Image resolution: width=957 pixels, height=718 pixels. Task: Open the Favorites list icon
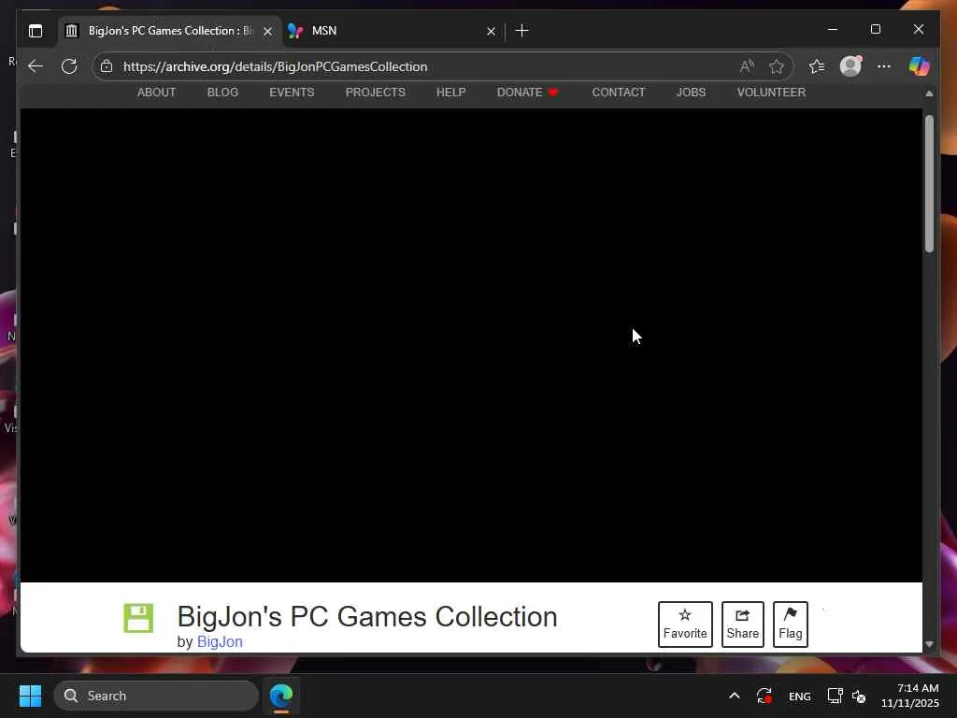tap(817, 66)
